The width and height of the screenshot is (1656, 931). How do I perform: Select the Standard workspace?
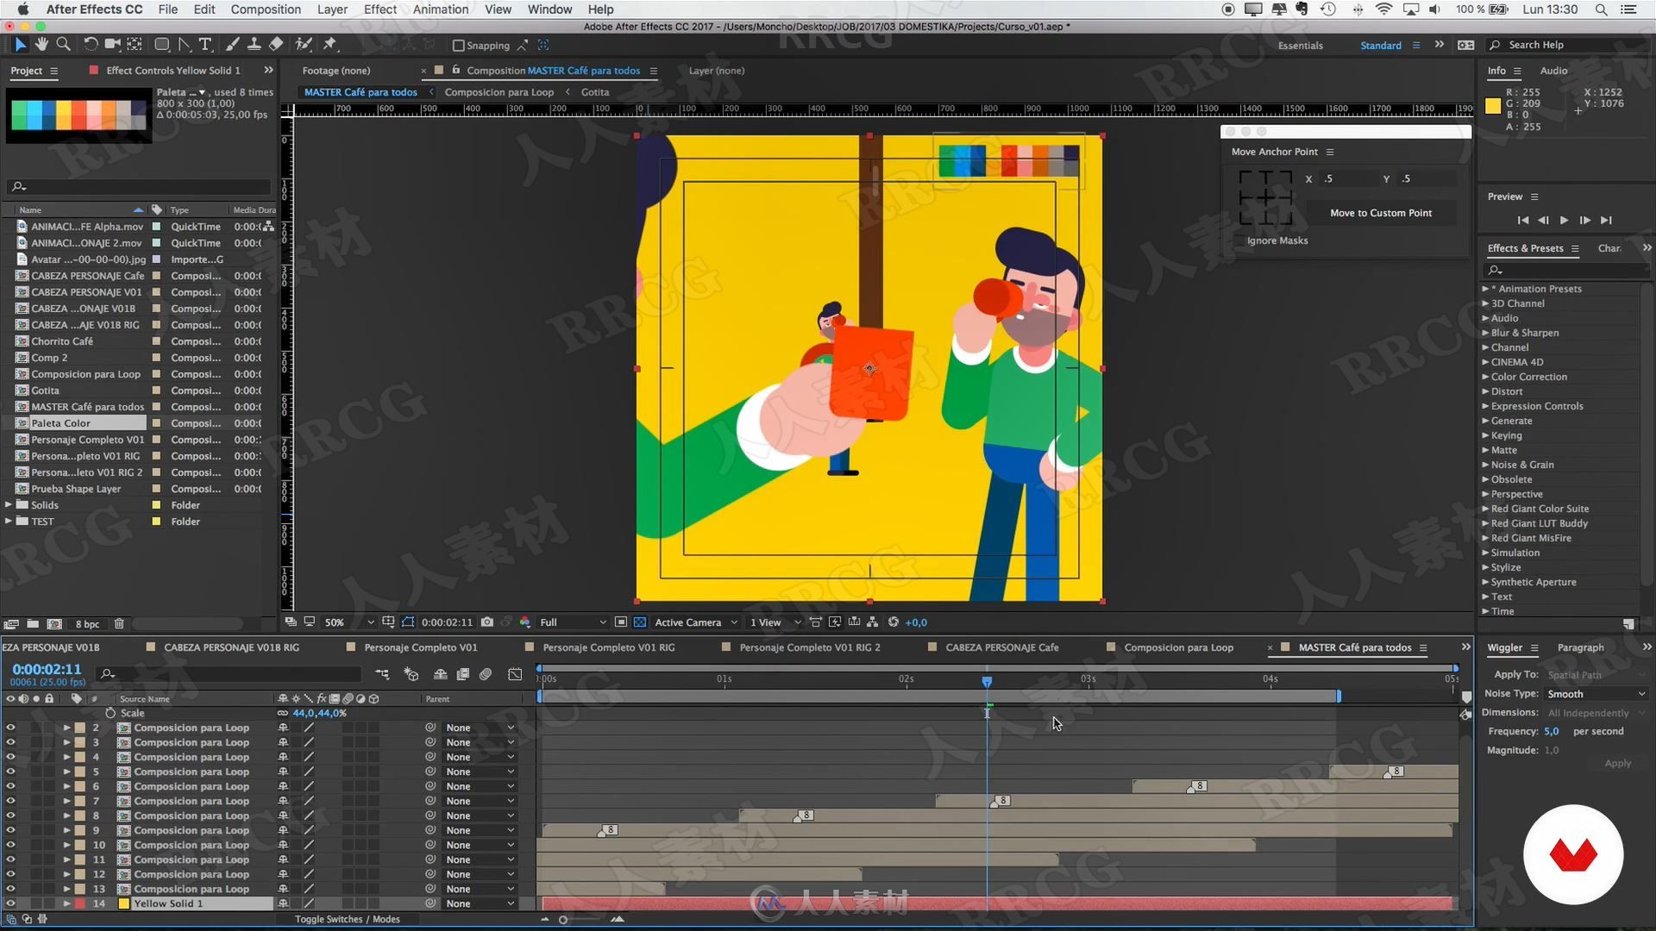(x=1380, y=45)
